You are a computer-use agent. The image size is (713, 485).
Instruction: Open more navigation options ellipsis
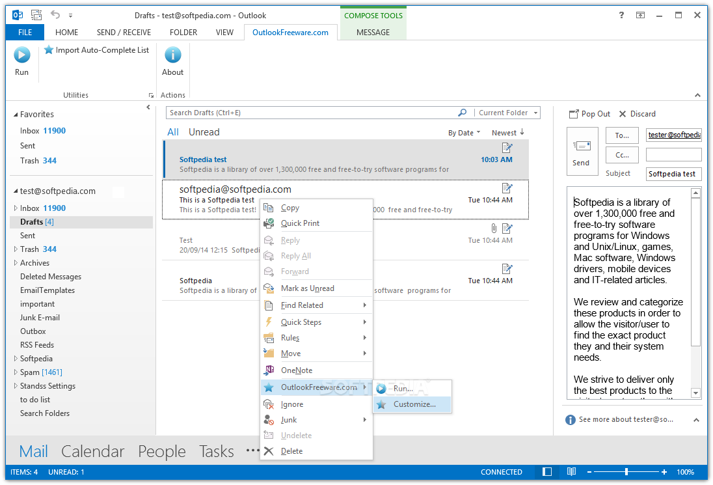[x=252, y=450]
